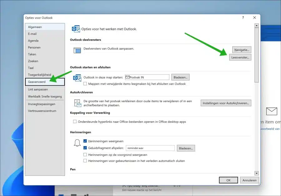Click the Navigatie... button
The image size is (281, 196).
(x=242, y=50)
